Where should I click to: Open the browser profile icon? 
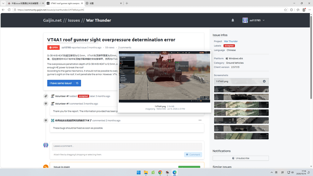coord(304,10)
